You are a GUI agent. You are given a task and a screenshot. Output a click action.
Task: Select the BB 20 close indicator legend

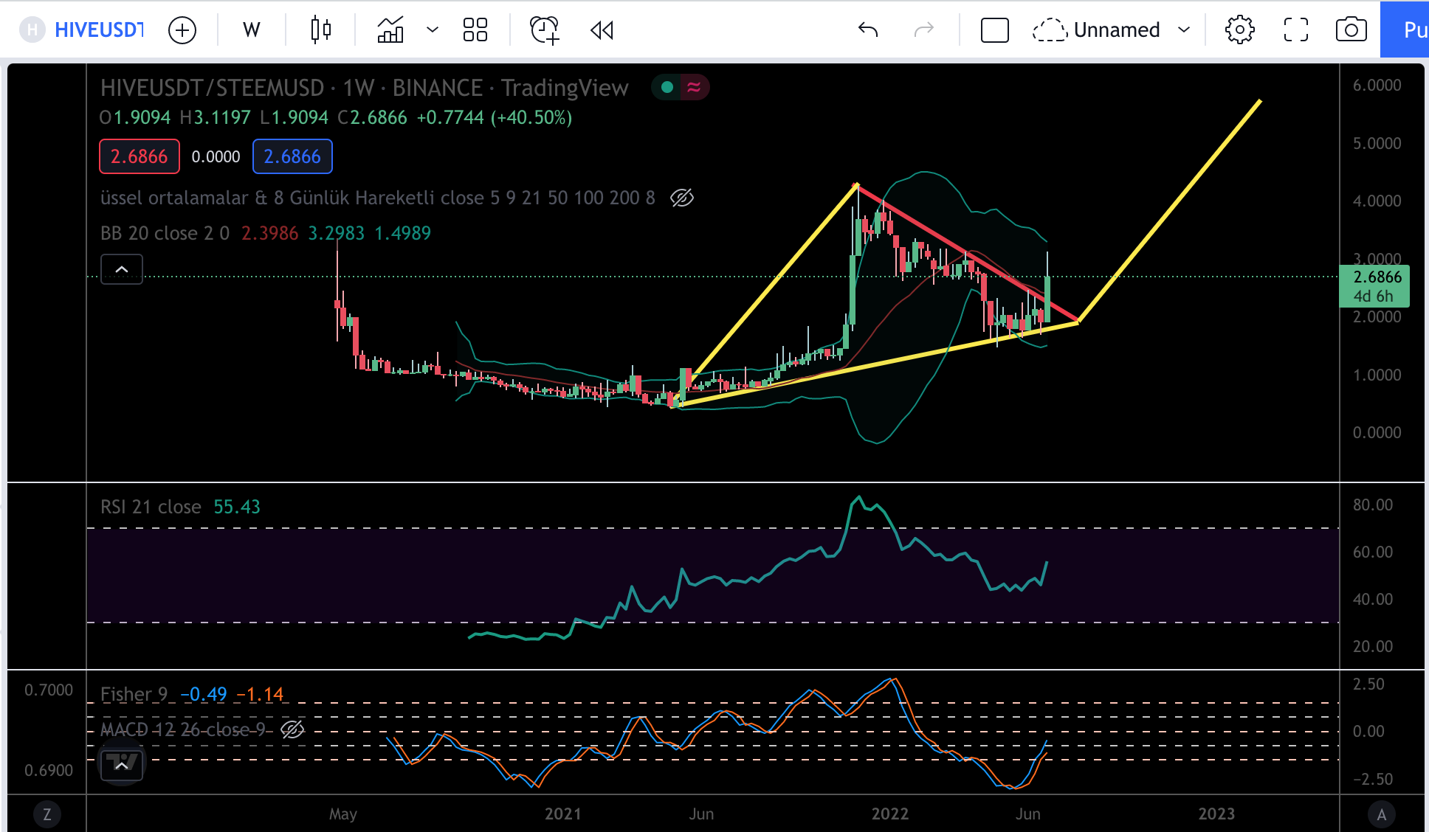coord(165,233)
